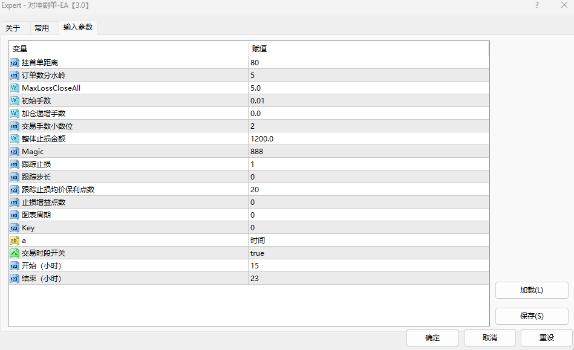The image size is (574, 350).
Task: Click the icon next to 初始手数
Action: point(15,101)
